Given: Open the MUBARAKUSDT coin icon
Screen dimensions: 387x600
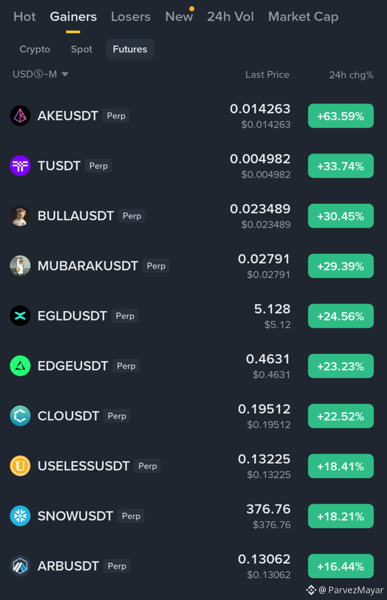Looking at the screenshot, I should (x=20, y=266).
